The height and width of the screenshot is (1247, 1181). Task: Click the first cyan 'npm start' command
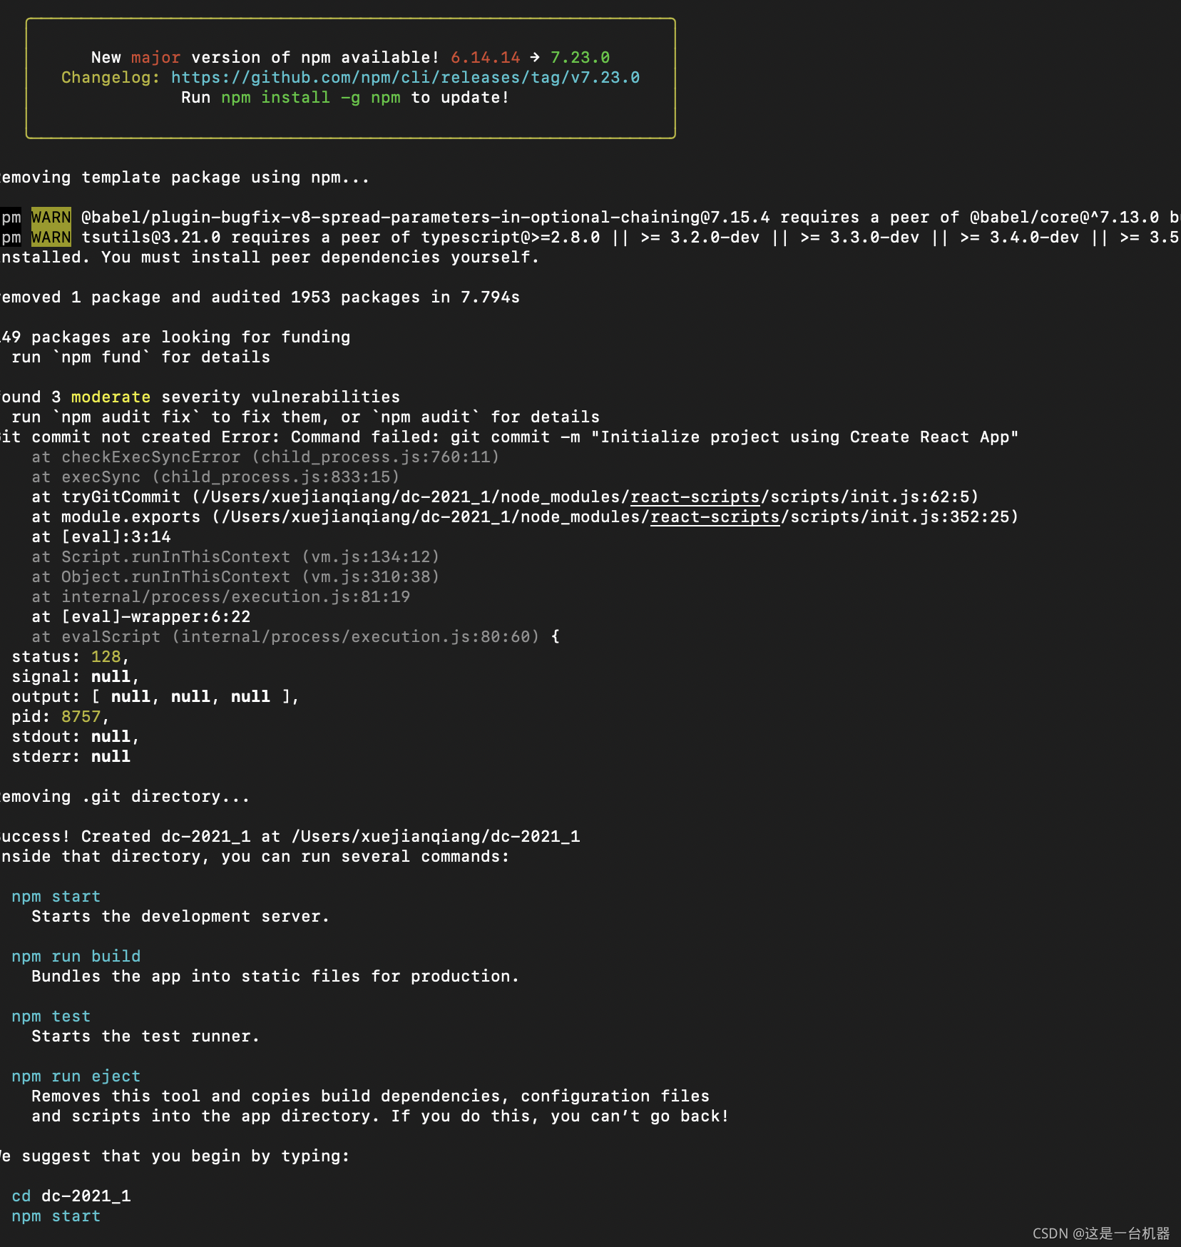tap(56, 896)
